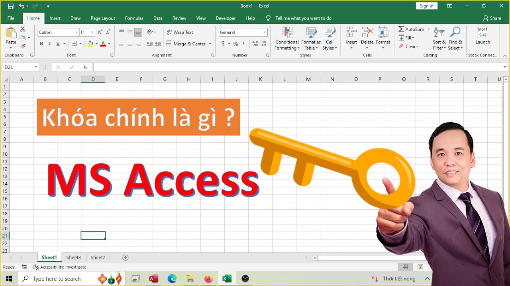Screen dimensions: 510x286
Task: Open Conditional Formatting icon
Action: 287,33
